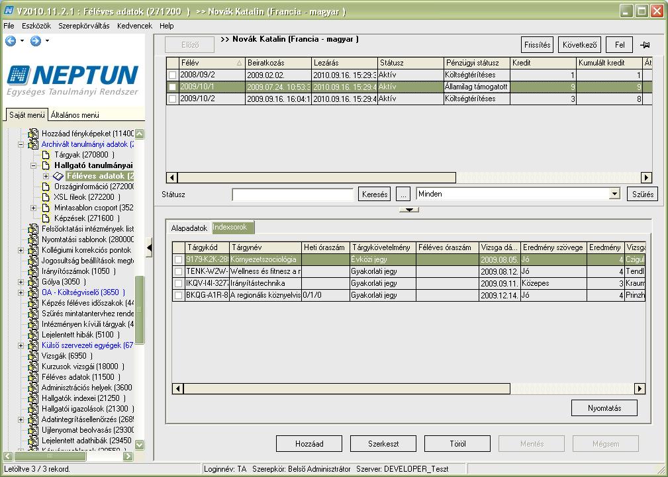
Task: Click the Státusz search input field
Action: coord(293,195)
